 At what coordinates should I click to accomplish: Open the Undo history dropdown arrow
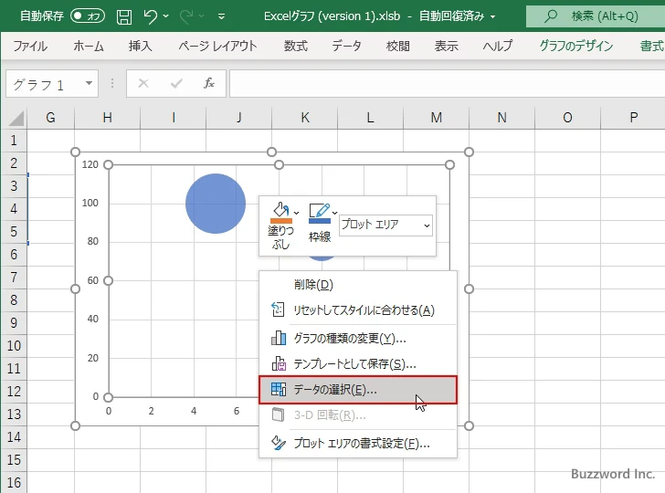(x=166, y=16)
